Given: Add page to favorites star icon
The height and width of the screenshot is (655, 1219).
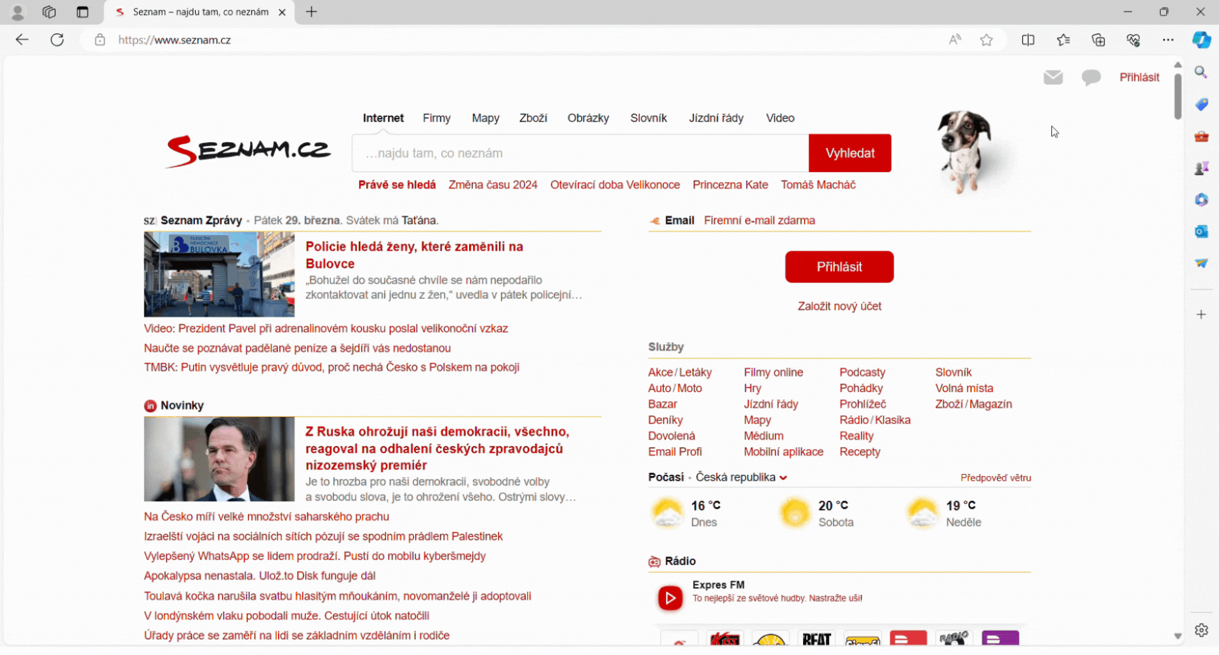Looking at the screenshot, I should click(987, 40).
